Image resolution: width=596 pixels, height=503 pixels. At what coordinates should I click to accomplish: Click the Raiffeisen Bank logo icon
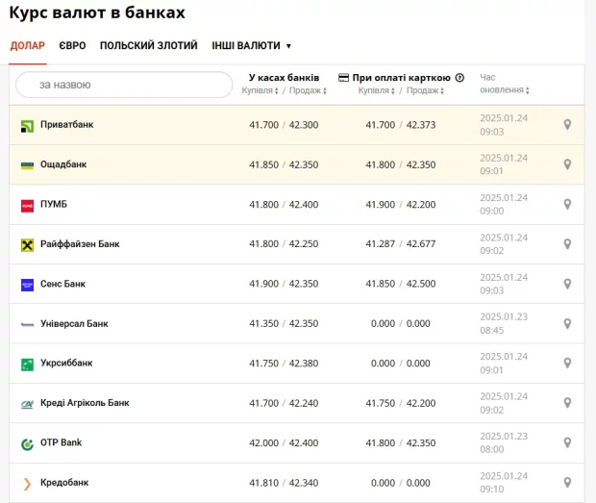pyautogui.click(x=27, y=245)
